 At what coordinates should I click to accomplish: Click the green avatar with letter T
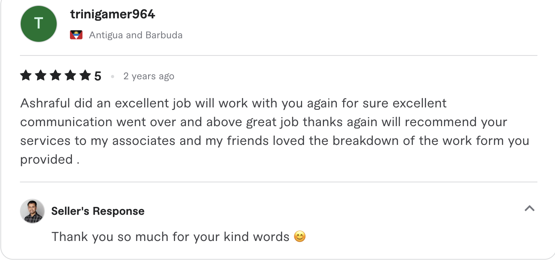coord(38,24)
